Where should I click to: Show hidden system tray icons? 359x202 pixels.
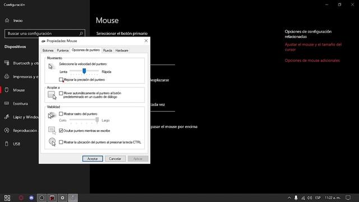(289, 198)
